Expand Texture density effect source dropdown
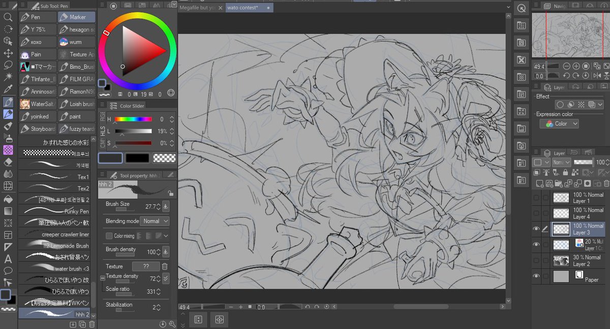The height and width of the screenshot is (329, 610). pos(166,278)
